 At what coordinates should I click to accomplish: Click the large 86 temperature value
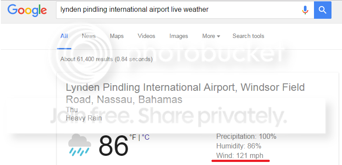pos(113,145)
